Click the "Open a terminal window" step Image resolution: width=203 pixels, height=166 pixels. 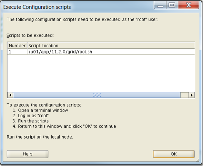(43, 110)
